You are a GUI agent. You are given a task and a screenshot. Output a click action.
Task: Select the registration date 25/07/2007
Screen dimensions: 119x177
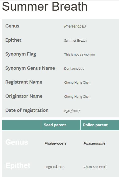click(x=72, y=111)
